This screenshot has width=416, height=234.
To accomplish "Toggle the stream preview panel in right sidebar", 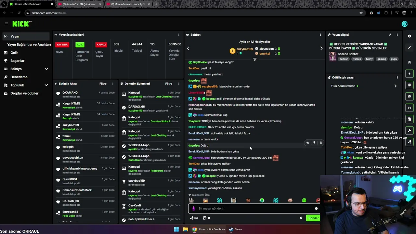I will 409,119.
